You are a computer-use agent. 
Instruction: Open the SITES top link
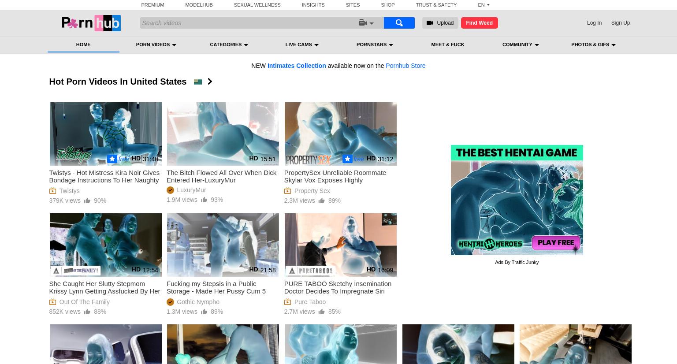(353, 5)
